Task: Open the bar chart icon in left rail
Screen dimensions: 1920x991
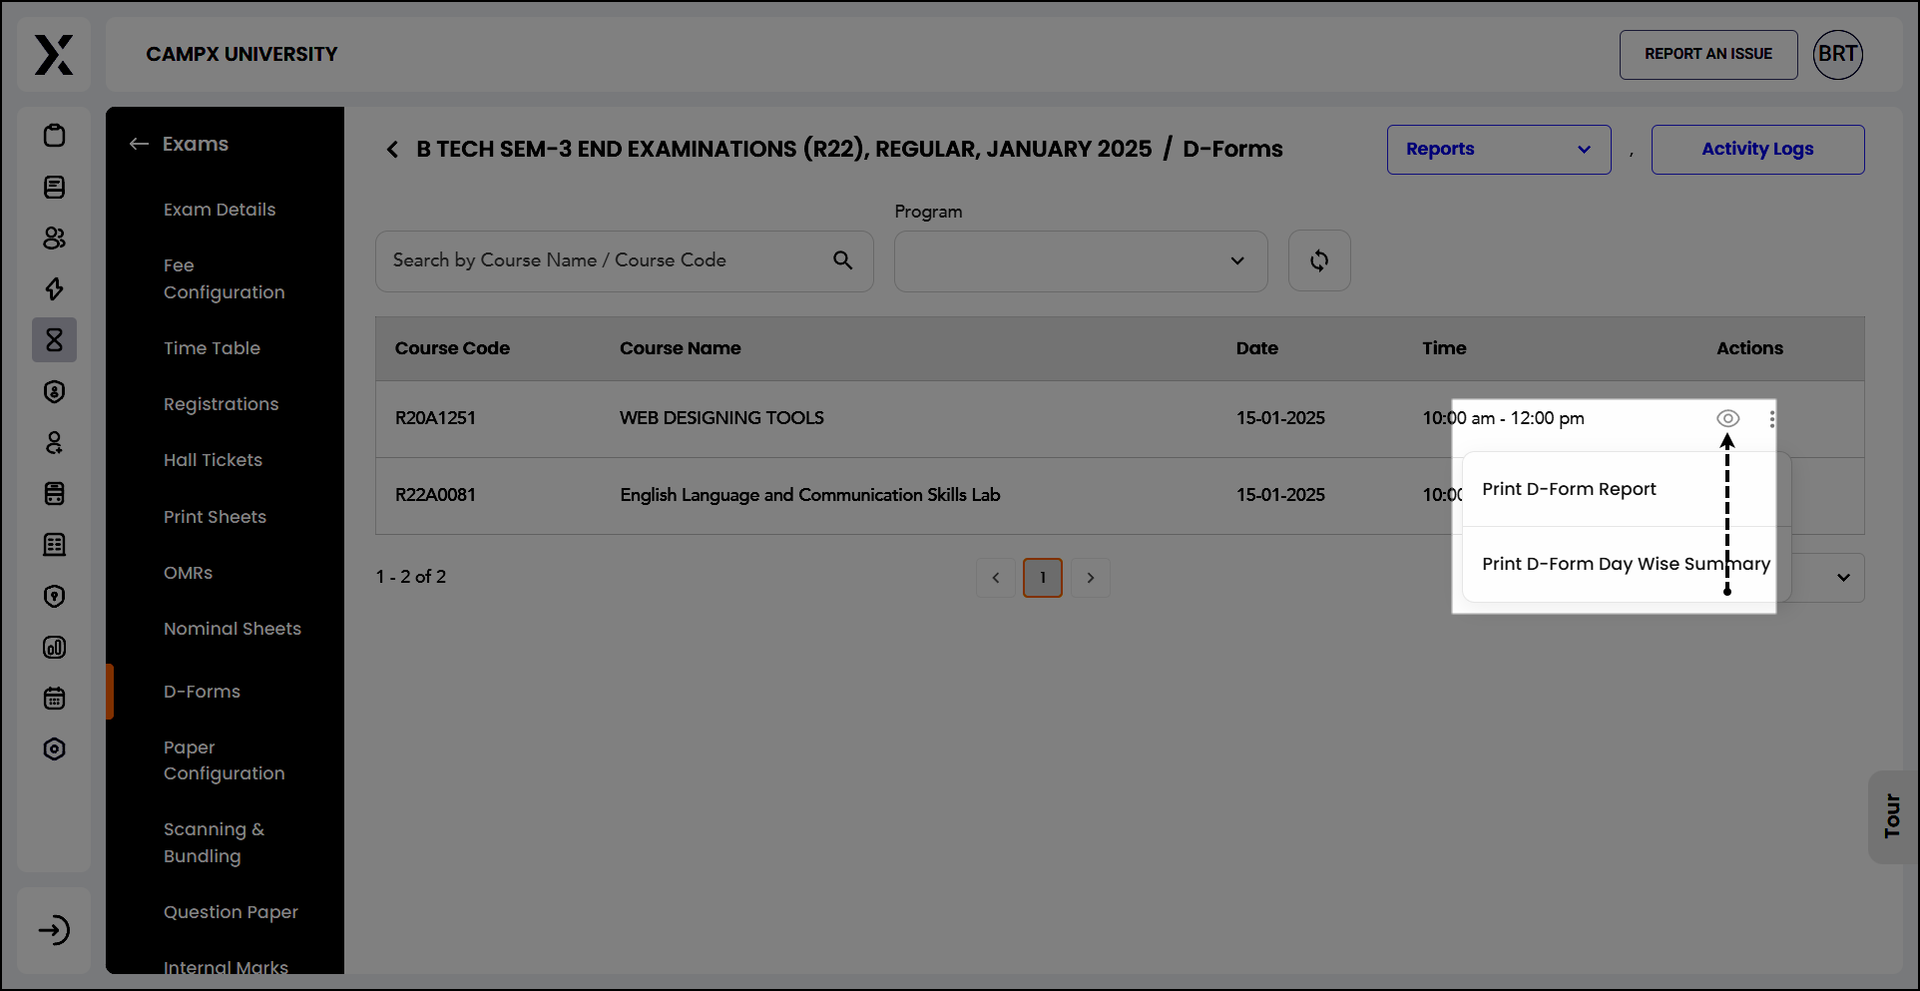Action: click(x=55, y=647)
